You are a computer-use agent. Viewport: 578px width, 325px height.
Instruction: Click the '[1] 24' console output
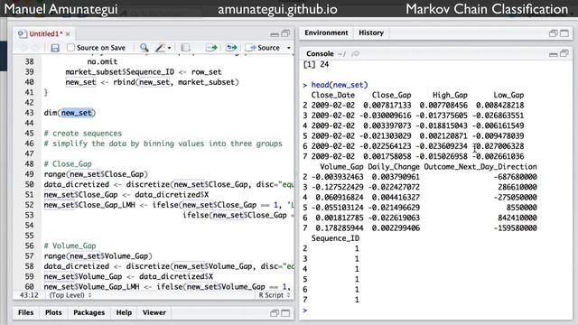click(316, 64)
